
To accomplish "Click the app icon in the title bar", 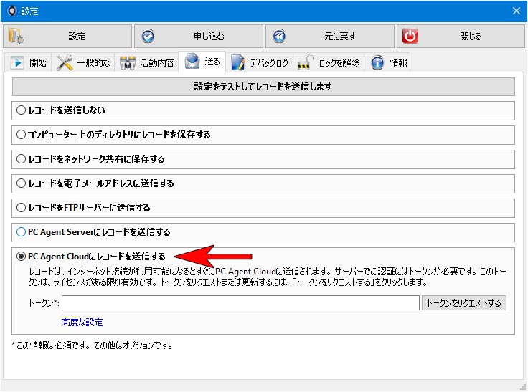I will (x=11, y=11).
